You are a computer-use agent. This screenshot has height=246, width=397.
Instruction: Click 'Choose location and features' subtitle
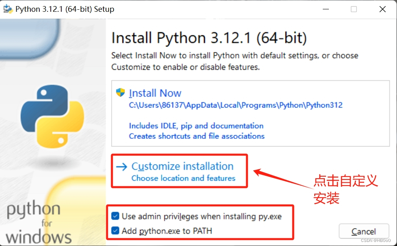[183, 178]
